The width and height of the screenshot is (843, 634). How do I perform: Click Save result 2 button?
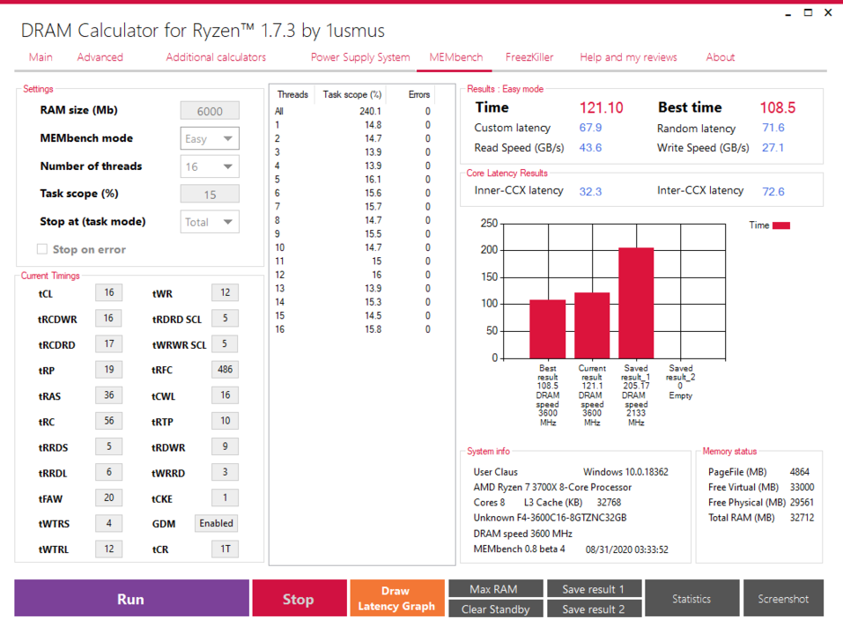594,608
